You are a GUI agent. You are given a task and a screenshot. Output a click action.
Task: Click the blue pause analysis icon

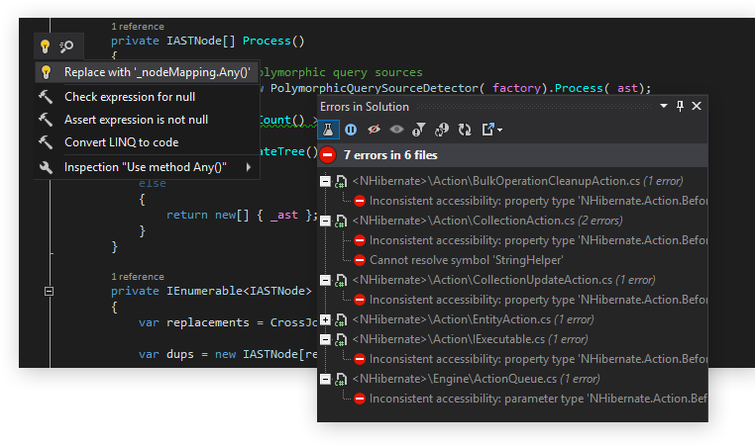(x=351, y=130)
